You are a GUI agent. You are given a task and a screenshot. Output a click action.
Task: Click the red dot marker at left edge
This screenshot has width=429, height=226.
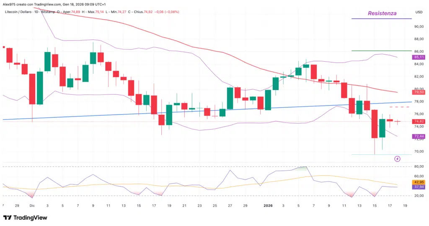(4, 47)
